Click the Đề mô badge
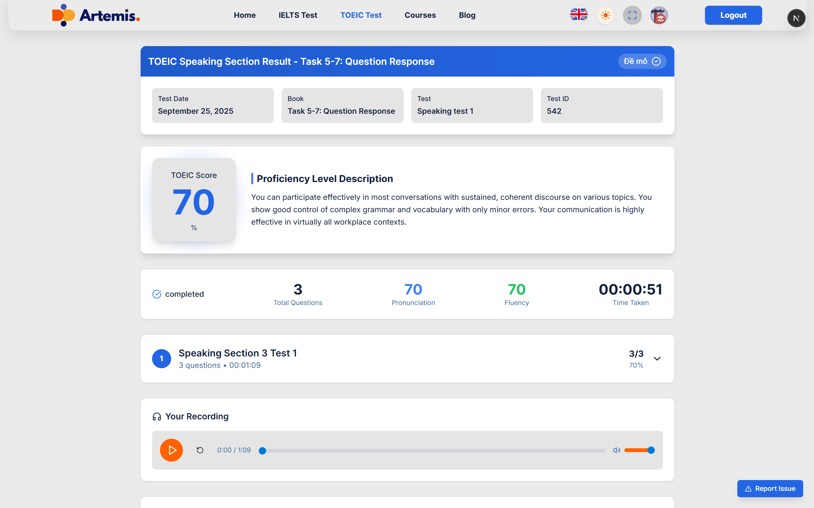This screenshot has width=814, height=508. [x=642, y=61]
